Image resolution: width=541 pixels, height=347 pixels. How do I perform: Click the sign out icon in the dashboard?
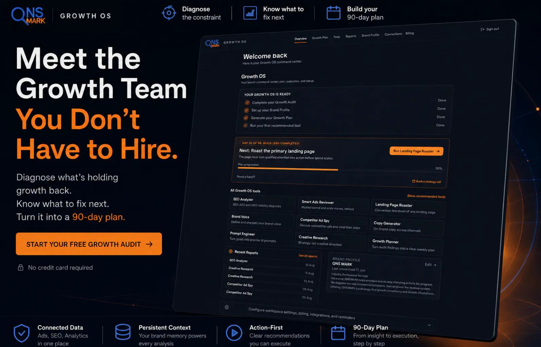(x=483, y=29)
